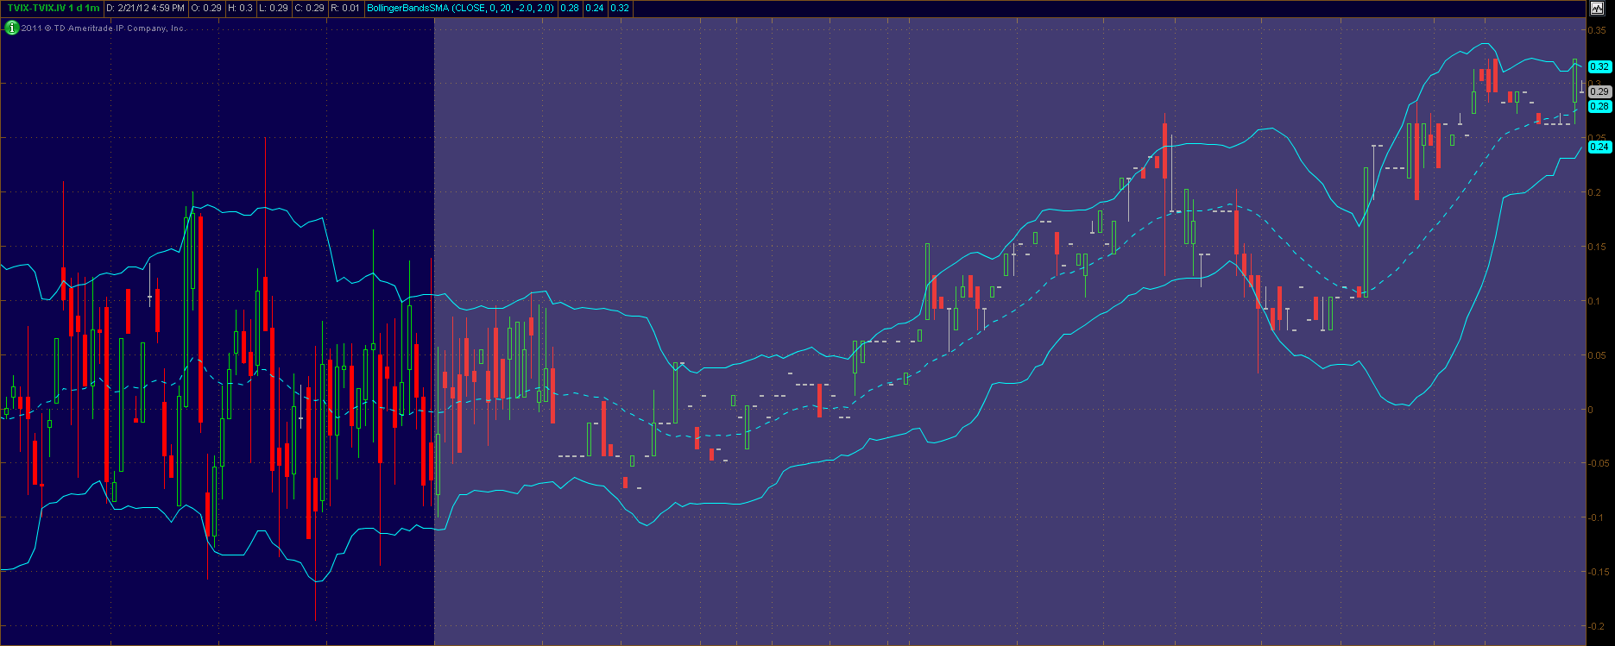Click the -0.05 price axis label

[x=1599, y=463]
